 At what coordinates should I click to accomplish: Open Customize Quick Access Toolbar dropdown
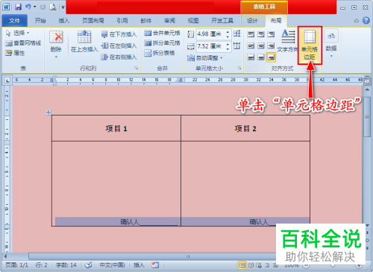(x=63, y=7)
